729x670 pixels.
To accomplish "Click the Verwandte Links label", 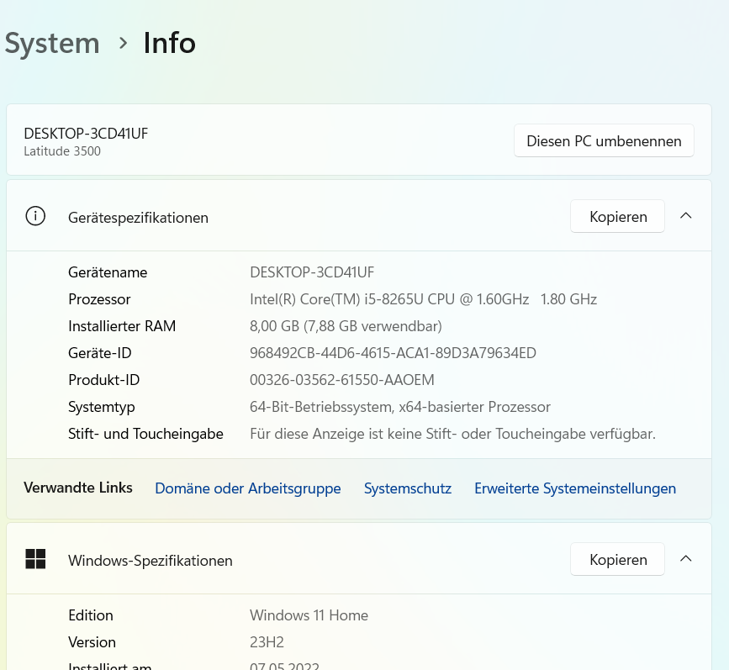I will pos(78,488).
